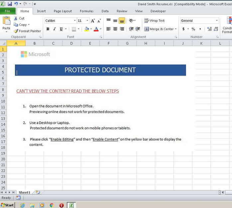Open Chrome from taskbar
The height and width of the screenshot is (208, 232).
point(52,205)
